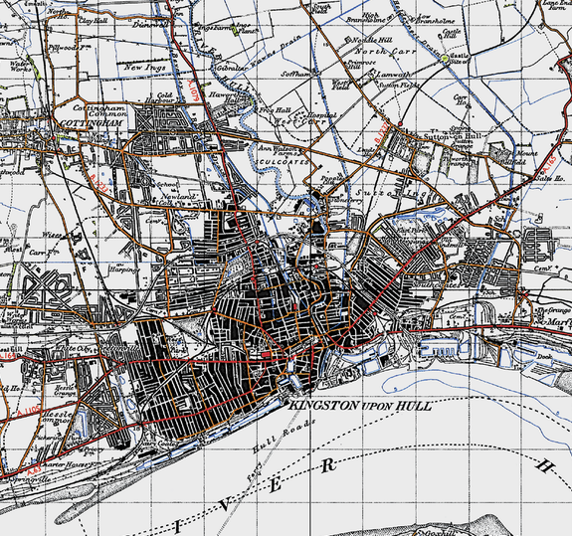Click the New Ings field label
The image size is (572, 536).
145,67
